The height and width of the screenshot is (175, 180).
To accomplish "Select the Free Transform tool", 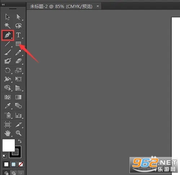I will (18, 79).
